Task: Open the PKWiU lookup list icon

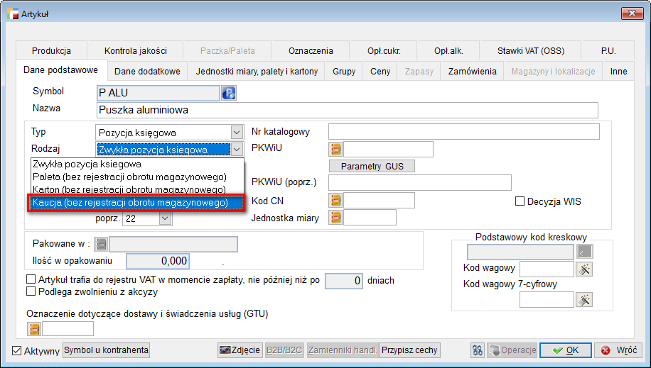Action: pos(335,149)
